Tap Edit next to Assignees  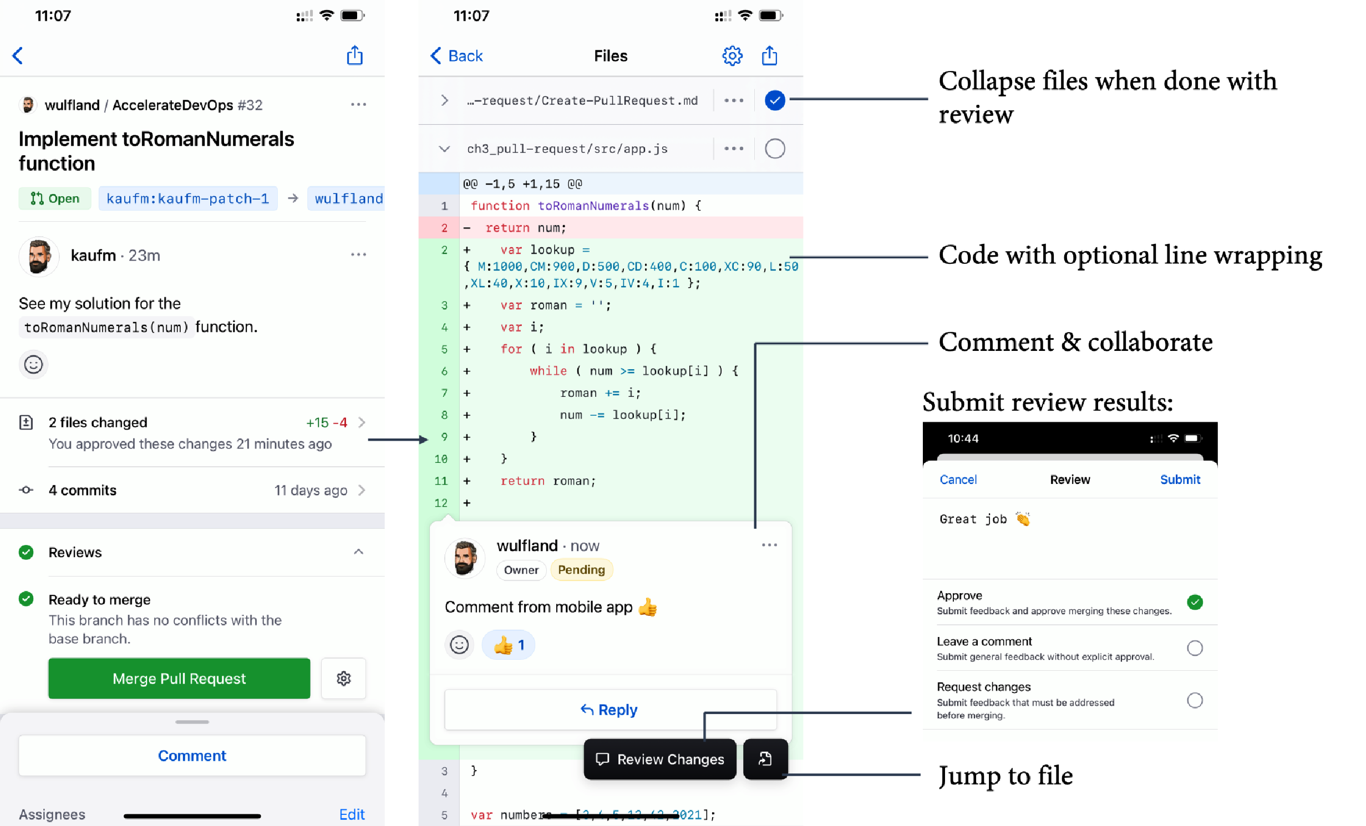click(x=352, y=814)
